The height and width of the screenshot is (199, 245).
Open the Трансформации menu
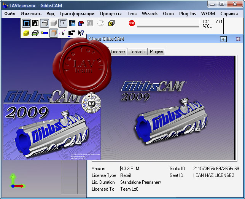click(x=77, y=14)
